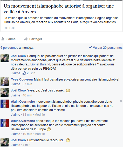Open Joël Cloux's avatar on the first comment

click(x=5, y=58)
